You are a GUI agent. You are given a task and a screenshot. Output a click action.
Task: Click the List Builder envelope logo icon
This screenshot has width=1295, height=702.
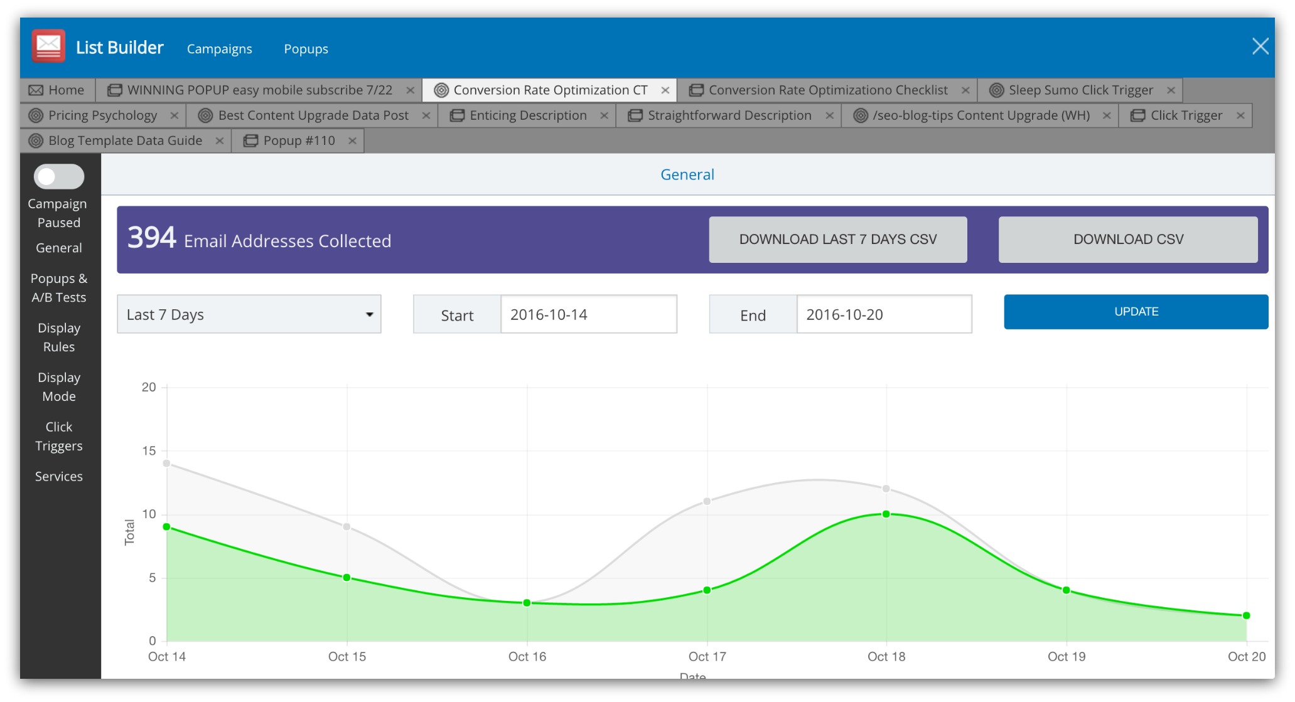point(48,46)
